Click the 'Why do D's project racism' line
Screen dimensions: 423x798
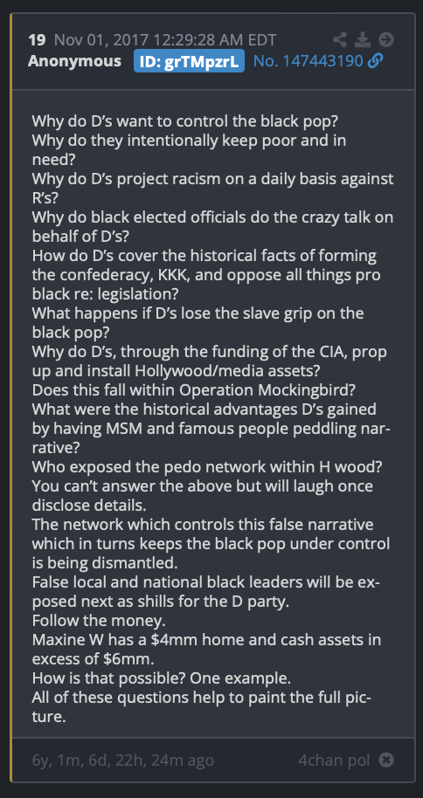pos(213,189)
